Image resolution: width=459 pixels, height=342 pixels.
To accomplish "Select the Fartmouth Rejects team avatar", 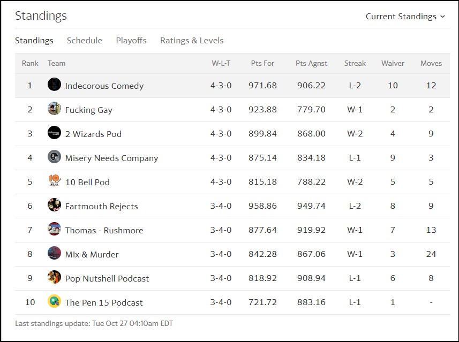I will click(54, 206).
